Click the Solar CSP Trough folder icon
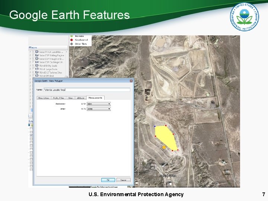The width and height of the screenshot is (268, 201). click(37, 58)
